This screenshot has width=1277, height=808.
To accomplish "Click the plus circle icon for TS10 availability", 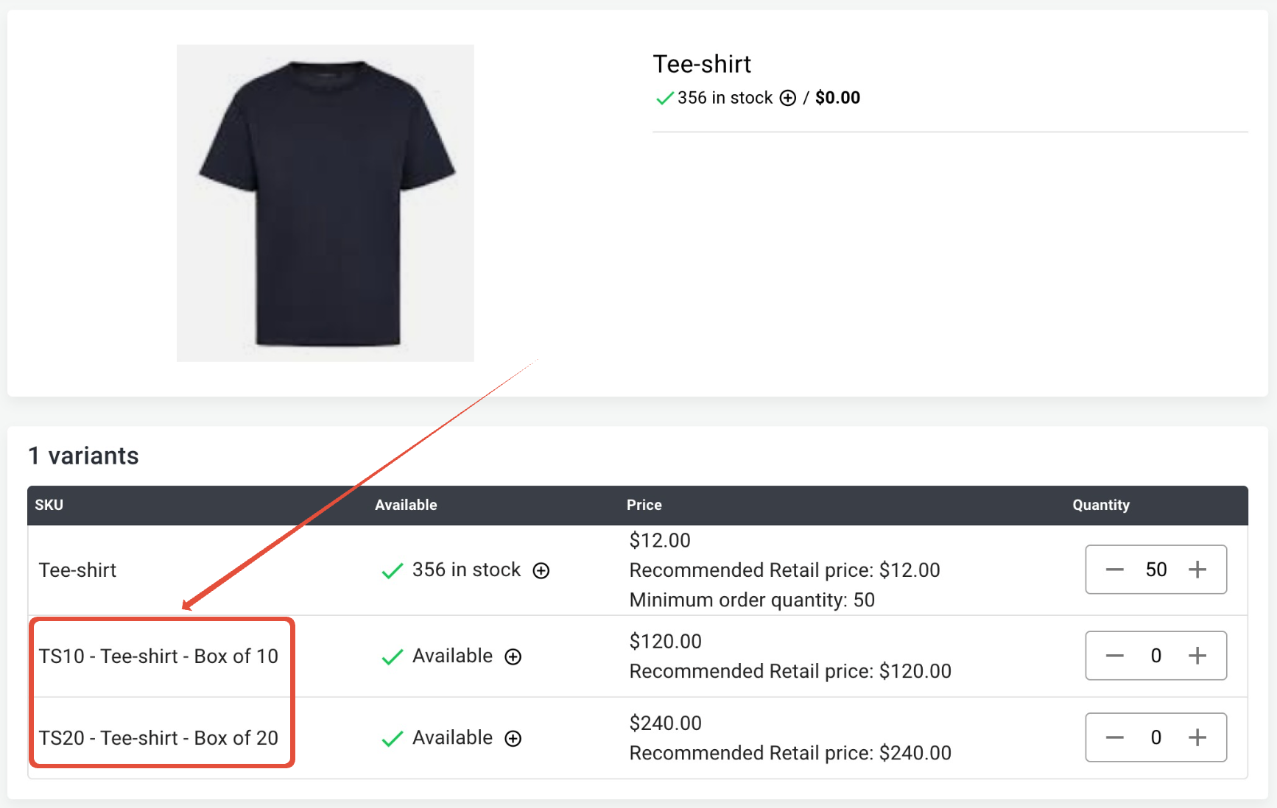I will [513, 657].
